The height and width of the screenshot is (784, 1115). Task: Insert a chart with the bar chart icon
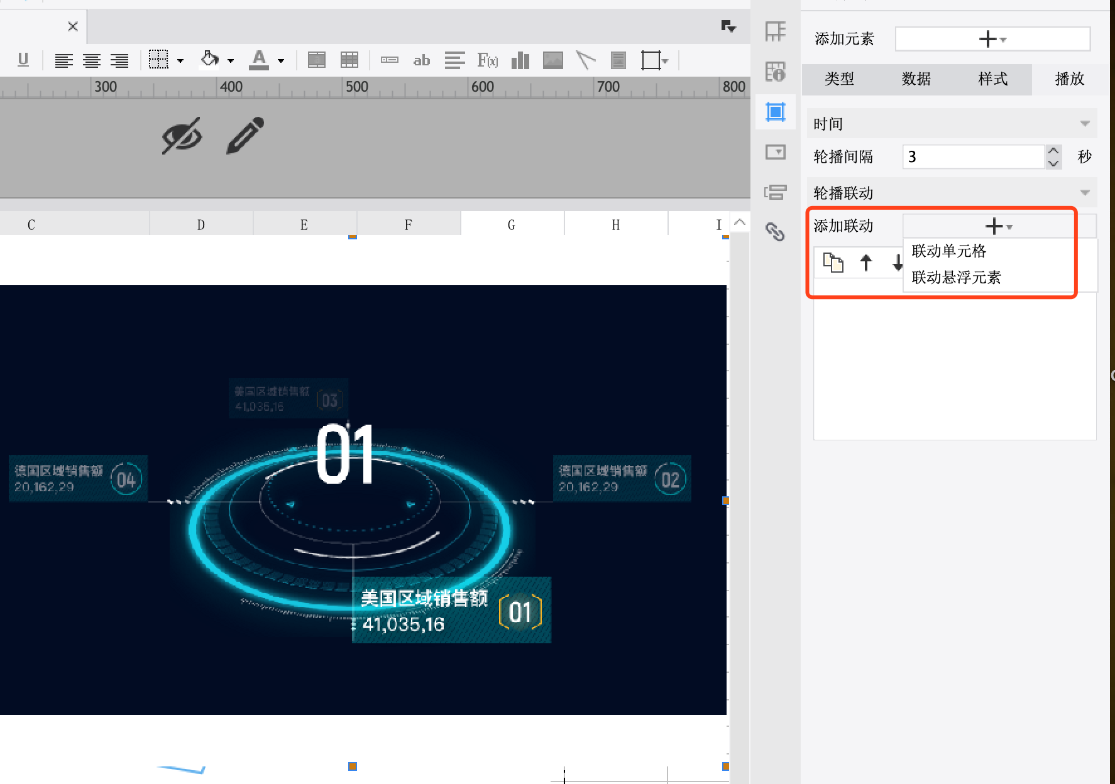pos(520,60)
